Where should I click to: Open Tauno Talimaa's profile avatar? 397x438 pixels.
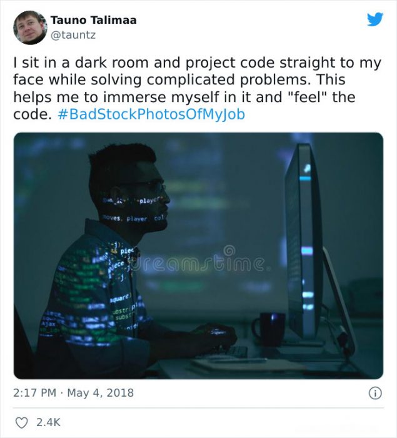click(x=30, y=28)
